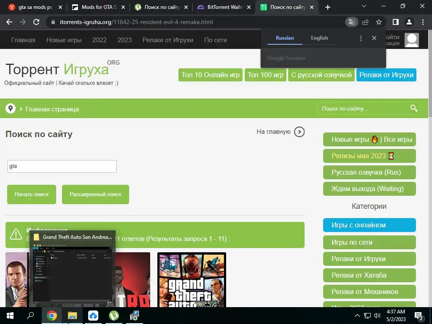Open the Chrome profile icon
This screenshot has height=324, width=432.
[409, 22]
